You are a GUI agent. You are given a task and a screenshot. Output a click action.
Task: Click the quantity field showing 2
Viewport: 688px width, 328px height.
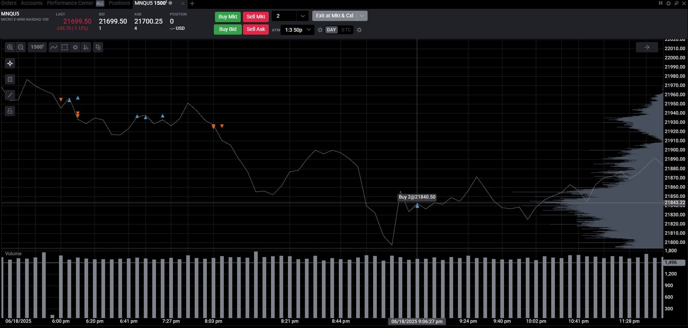point(284,16)
